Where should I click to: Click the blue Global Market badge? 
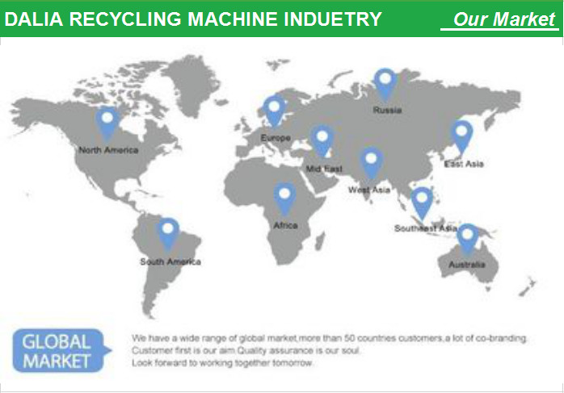57,350
